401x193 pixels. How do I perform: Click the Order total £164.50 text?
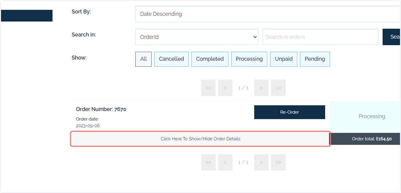point(372,139)
